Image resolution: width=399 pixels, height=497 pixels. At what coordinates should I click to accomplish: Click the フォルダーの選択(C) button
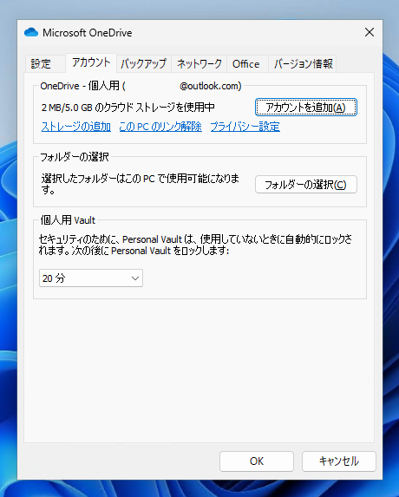point(306,185)
